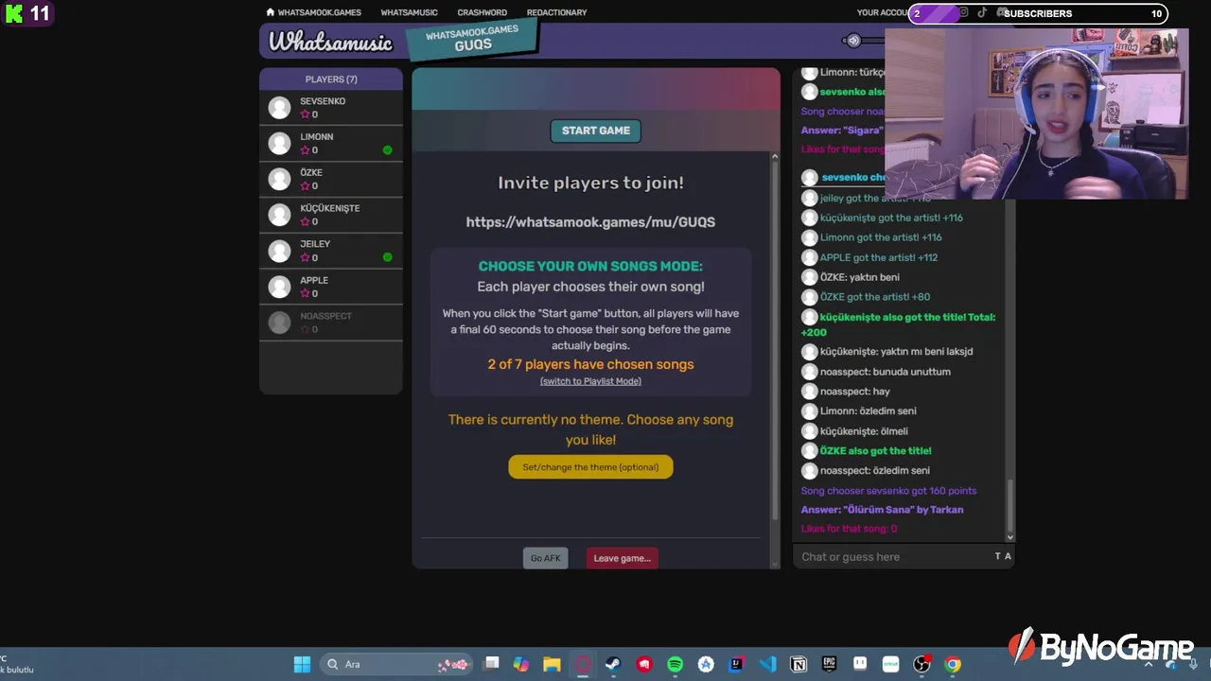Click chat message 'ÖZKE: yaktın beni'
Viewport: 1211px width, 681px height.
tap(860, 277)
